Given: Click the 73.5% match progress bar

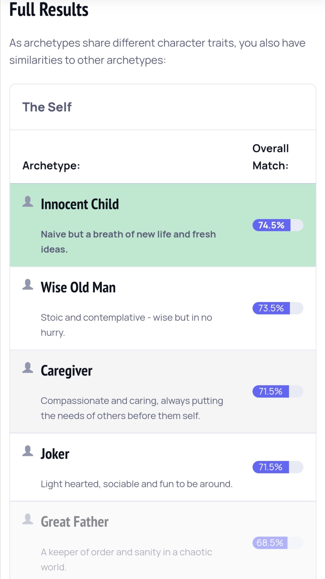Looking at the screenshot, I should pos(278,308).
